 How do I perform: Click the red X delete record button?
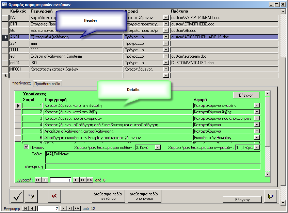point(54,196)
